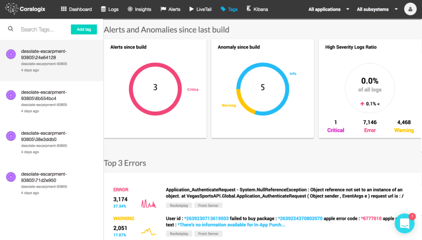The width and height of the screenshot is (422, 240).
Task: Open the Insights menu
Action: point(139,9)
